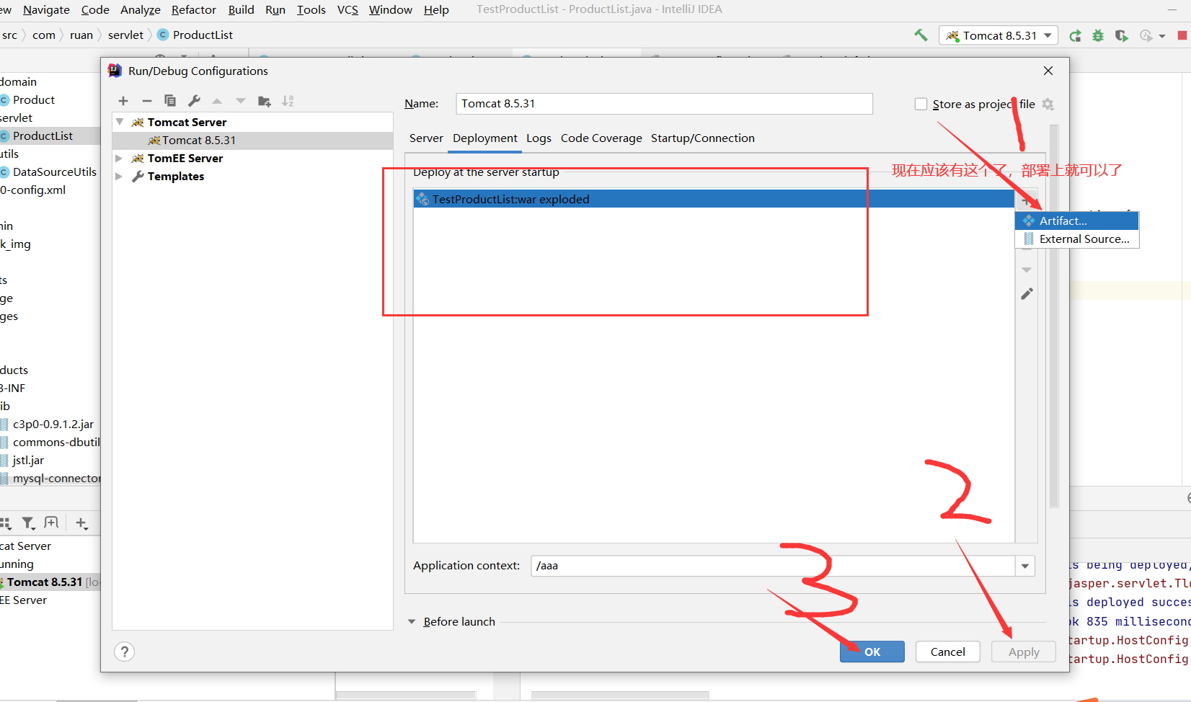The height and width of the screenshot is (702, 1191).
Task: Move configuration up arrow in dialog toolbar
Action: (217, 101)
